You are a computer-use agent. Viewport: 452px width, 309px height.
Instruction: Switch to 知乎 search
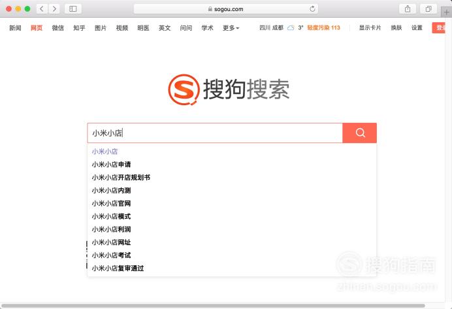[x=79, y=27]
